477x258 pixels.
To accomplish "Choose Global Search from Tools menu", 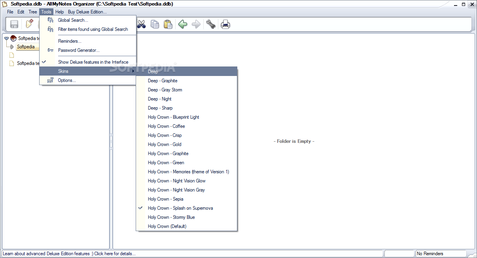I will click(x=88, y=20).
